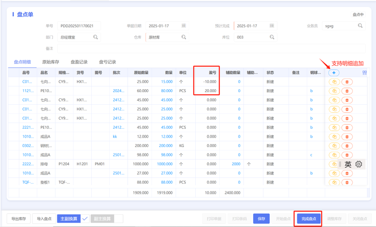Add a detail row with the plus button
The image size is (376, 227).
pos(334,73)
